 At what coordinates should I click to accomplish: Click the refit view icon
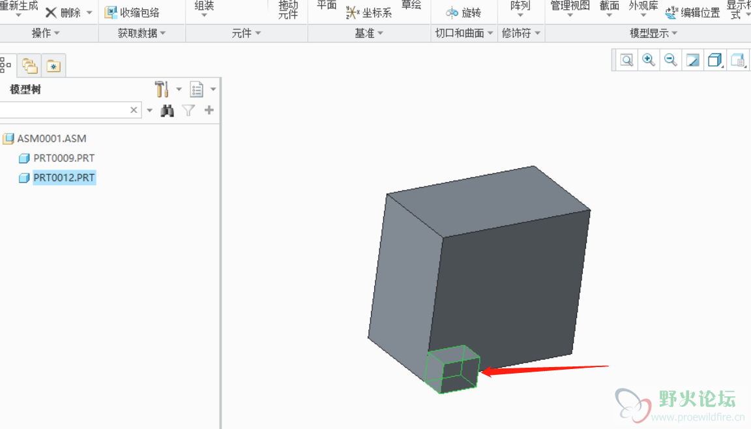[x=626, y=60]
